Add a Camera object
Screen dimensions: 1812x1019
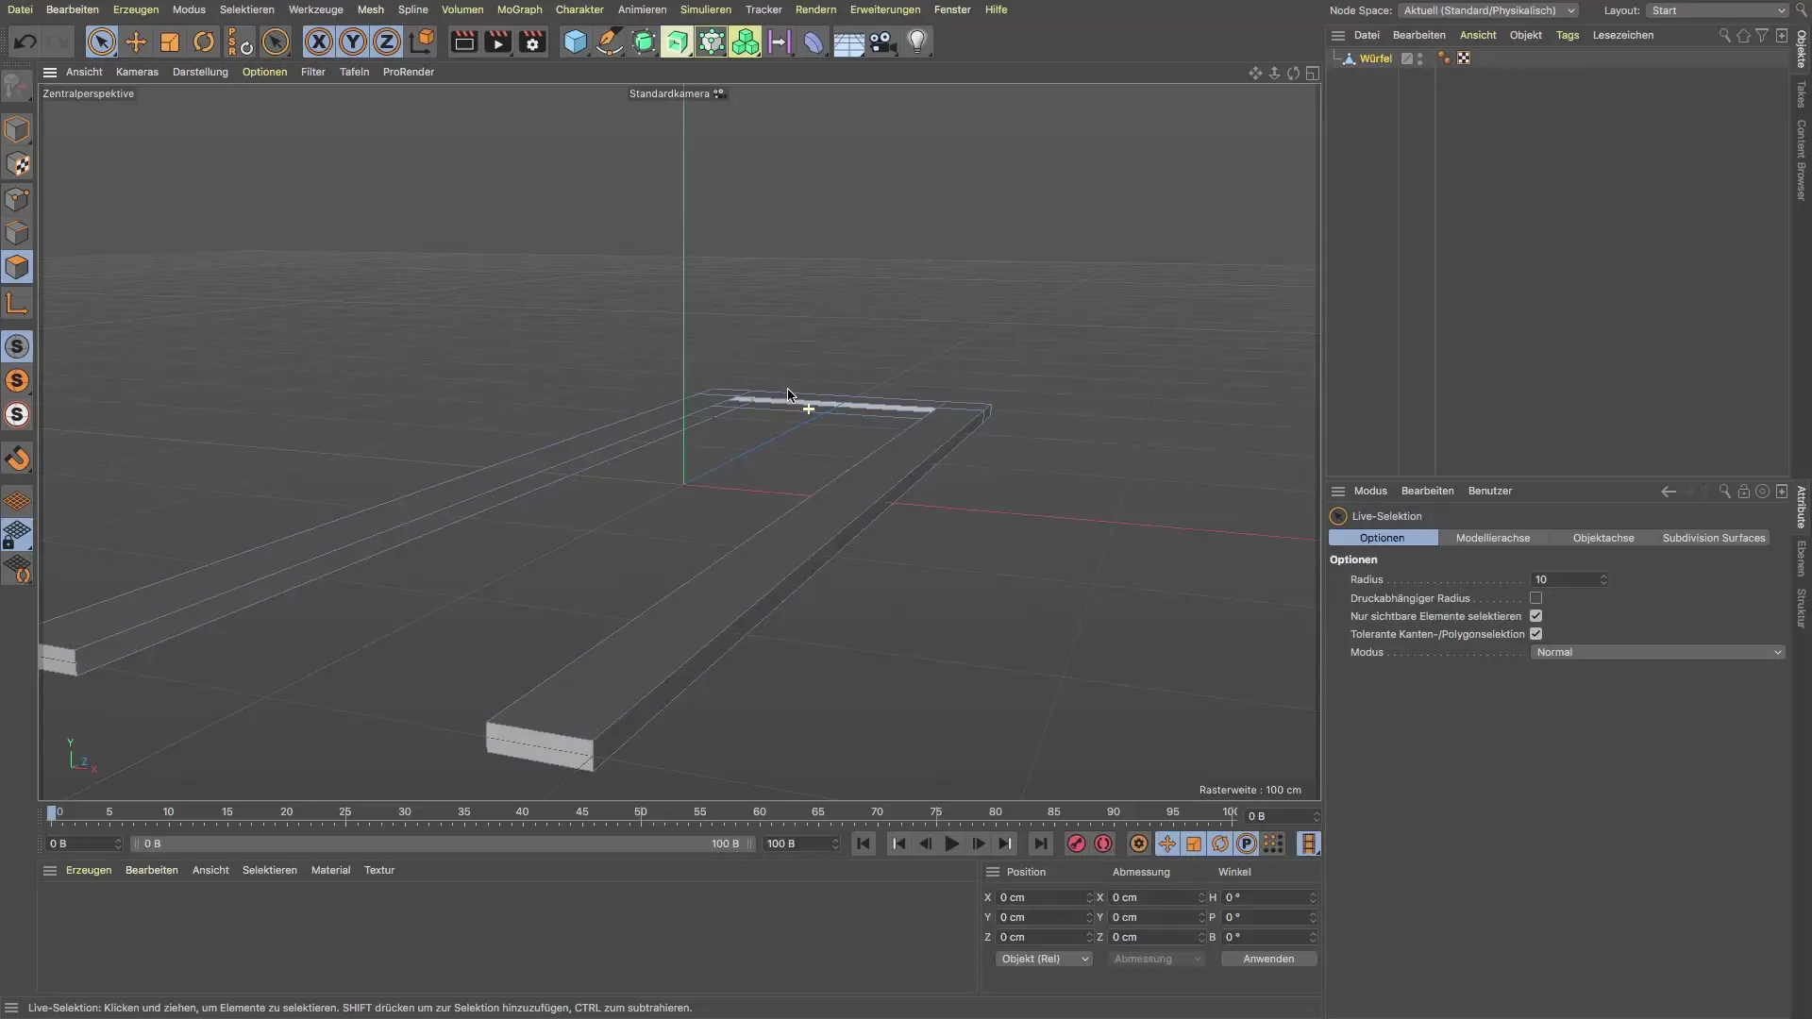882,42
